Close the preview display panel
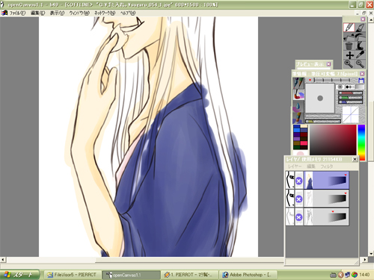The image size is (374, 280). (328, 64)
